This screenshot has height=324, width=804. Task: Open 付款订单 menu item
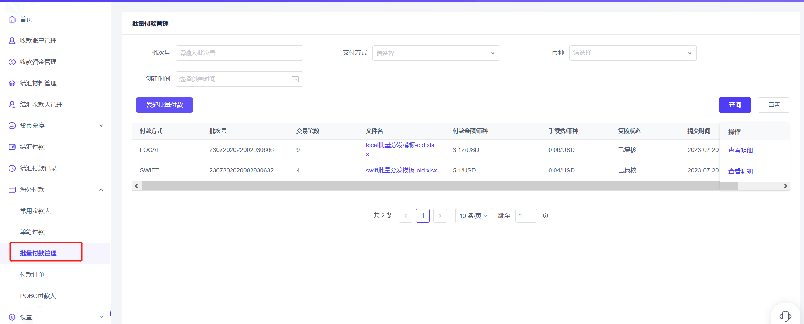click(x=32, y=274)
